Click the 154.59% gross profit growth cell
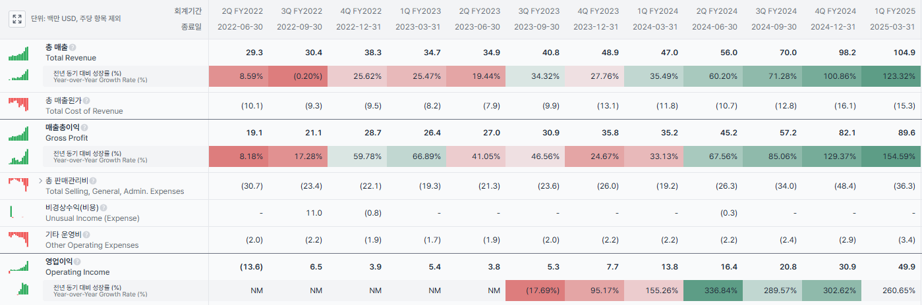The width and height of the screenshot is (922, 305). point(892,156)
